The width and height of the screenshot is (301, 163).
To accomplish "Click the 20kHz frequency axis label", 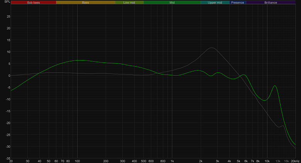I will tap(295, 161).
